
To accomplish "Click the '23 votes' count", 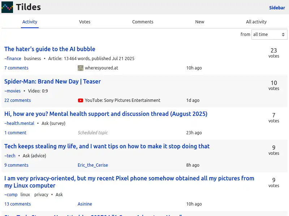I will pyautogui.click(x=274, y=53).
